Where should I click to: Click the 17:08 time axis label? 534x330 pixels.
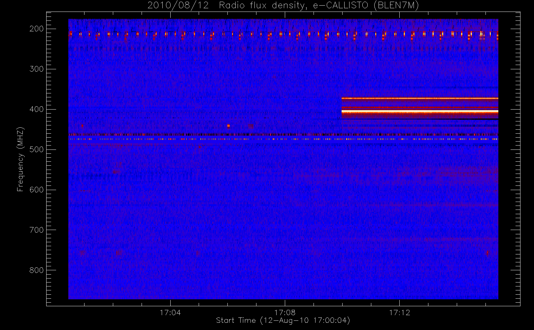coord(285,313)
